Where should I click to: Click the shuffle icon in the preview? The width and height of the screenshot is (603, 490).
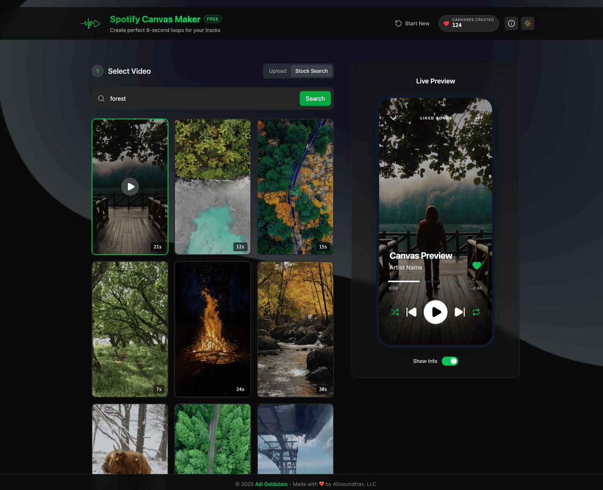395,312
